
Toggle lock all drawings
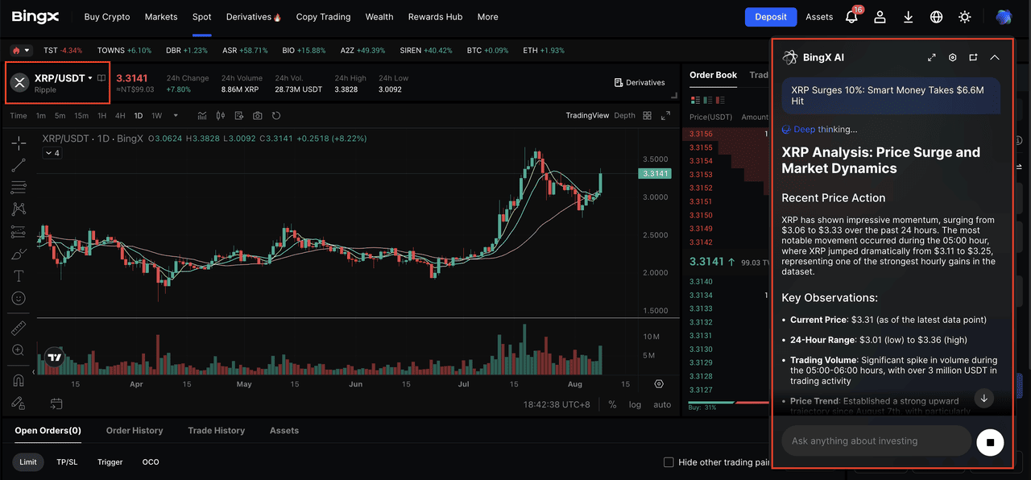(x=19, y=402)
